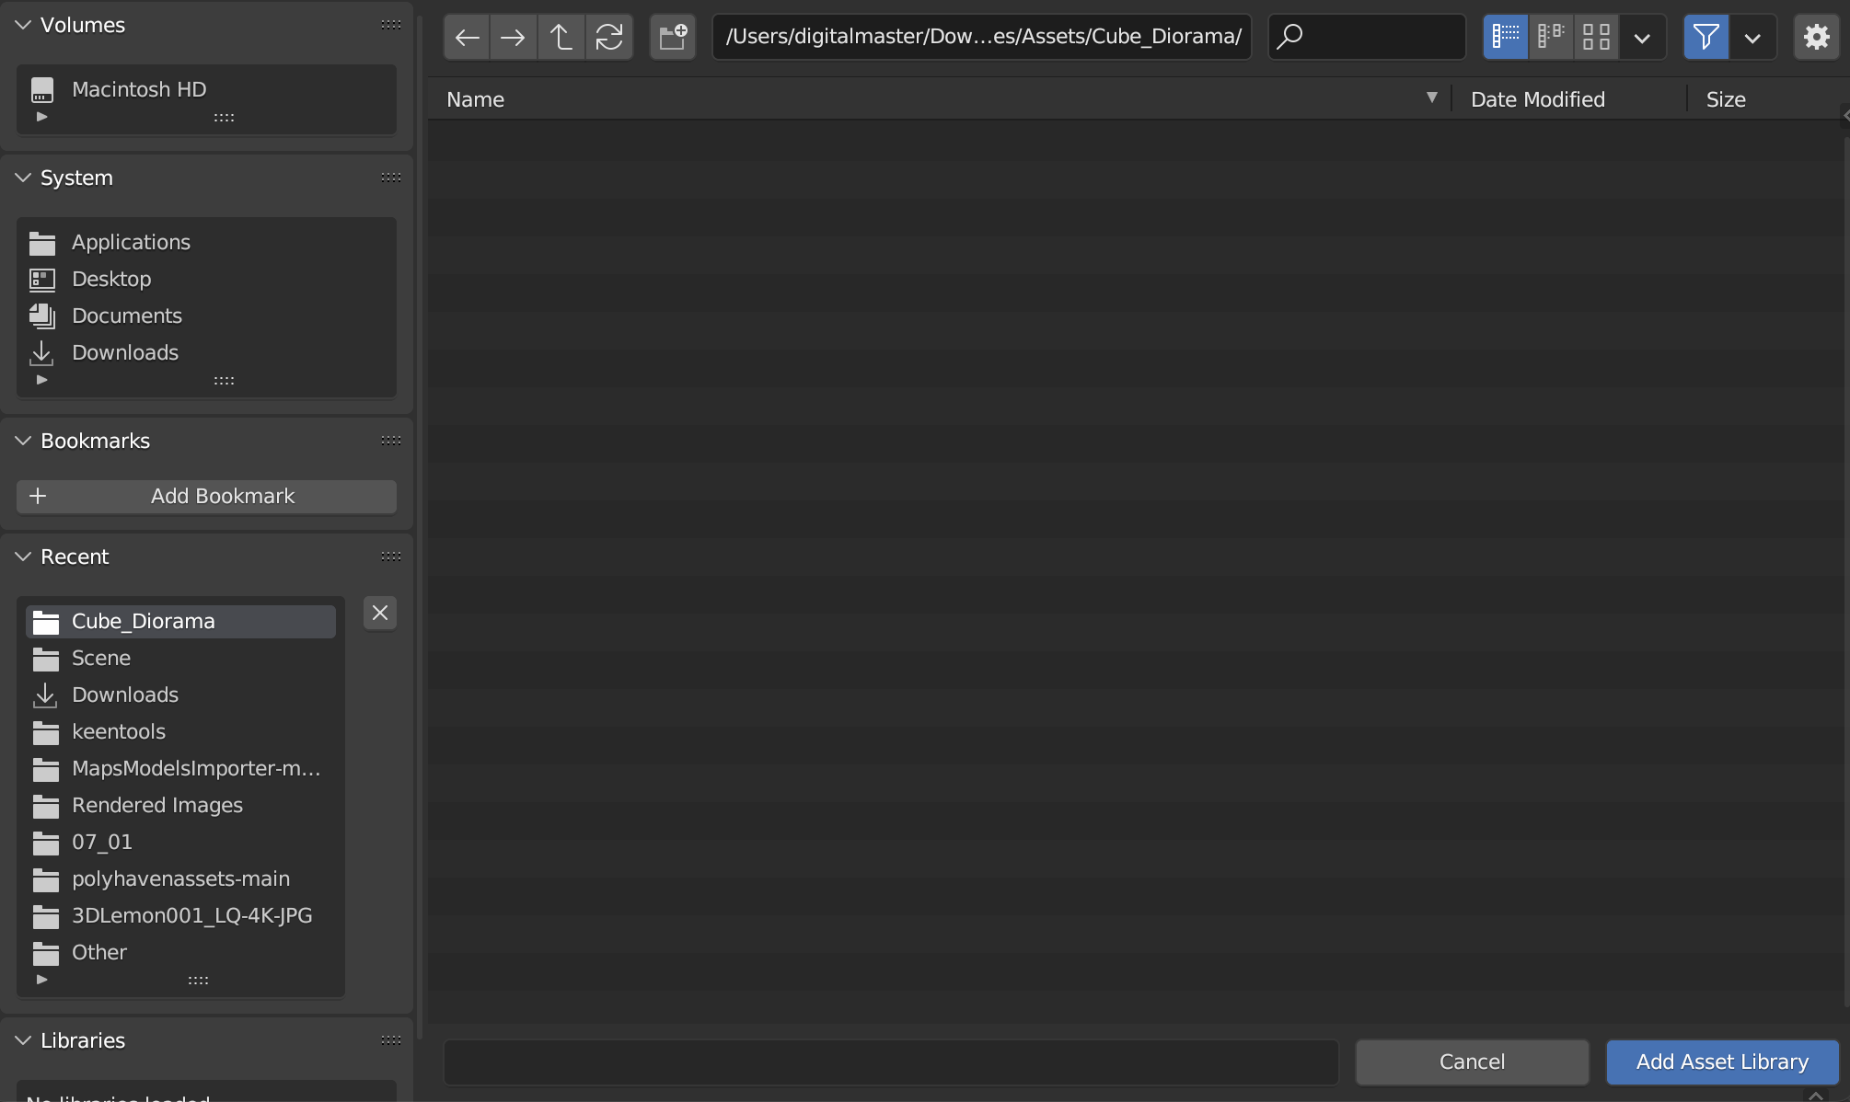
Task: Remove Cube_Diorama from Recent list
Action: (379, 613)
